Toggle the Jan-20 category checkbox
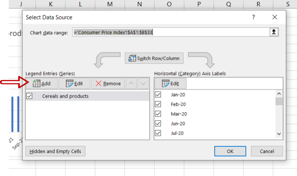297x176 pixels. tap(158, 94)
